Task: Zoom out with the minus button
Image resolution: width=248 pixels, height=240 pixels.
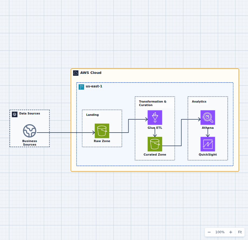Action: click(209, 232)
